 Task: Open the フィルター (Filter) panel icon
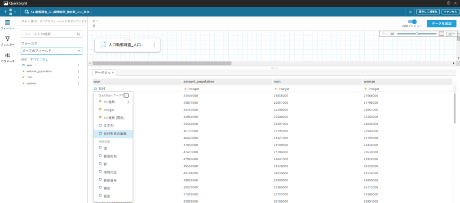pos(7,40)
